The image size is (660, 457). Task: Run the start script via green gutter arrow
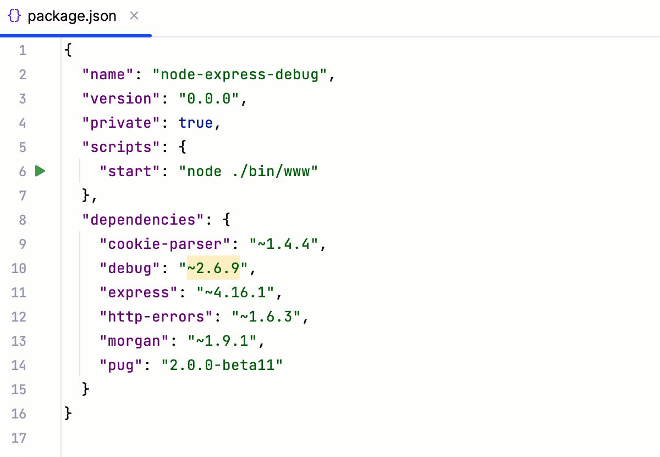(x=40, y=171)
